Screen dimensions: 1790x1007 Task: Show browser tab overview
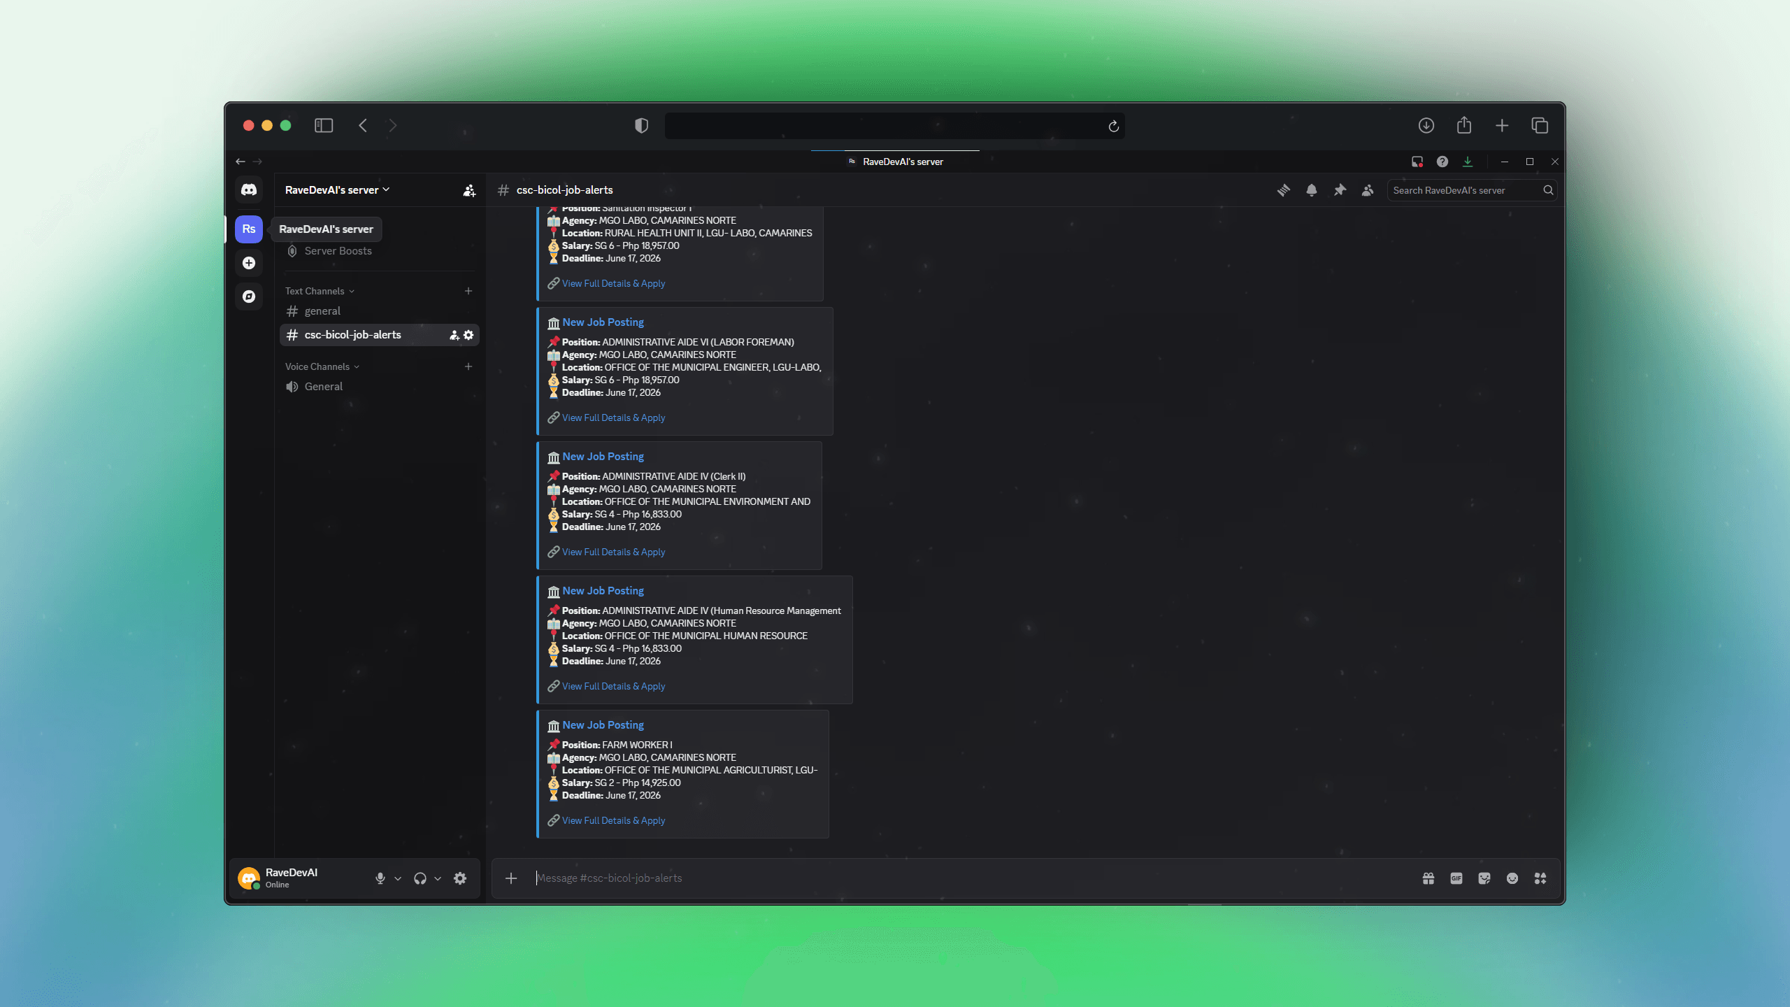click(x=1540, y=126)
